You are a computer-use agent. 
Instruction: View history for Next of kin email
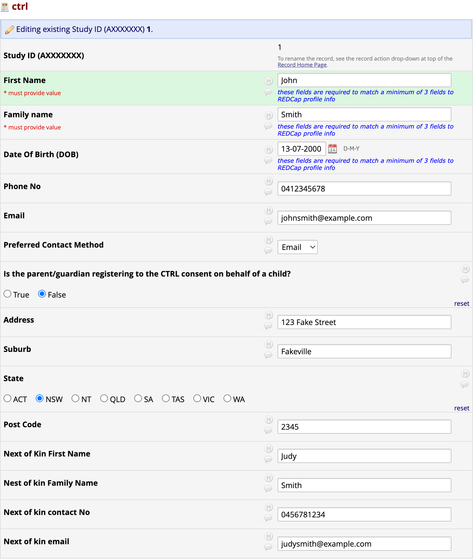[268, 536]
